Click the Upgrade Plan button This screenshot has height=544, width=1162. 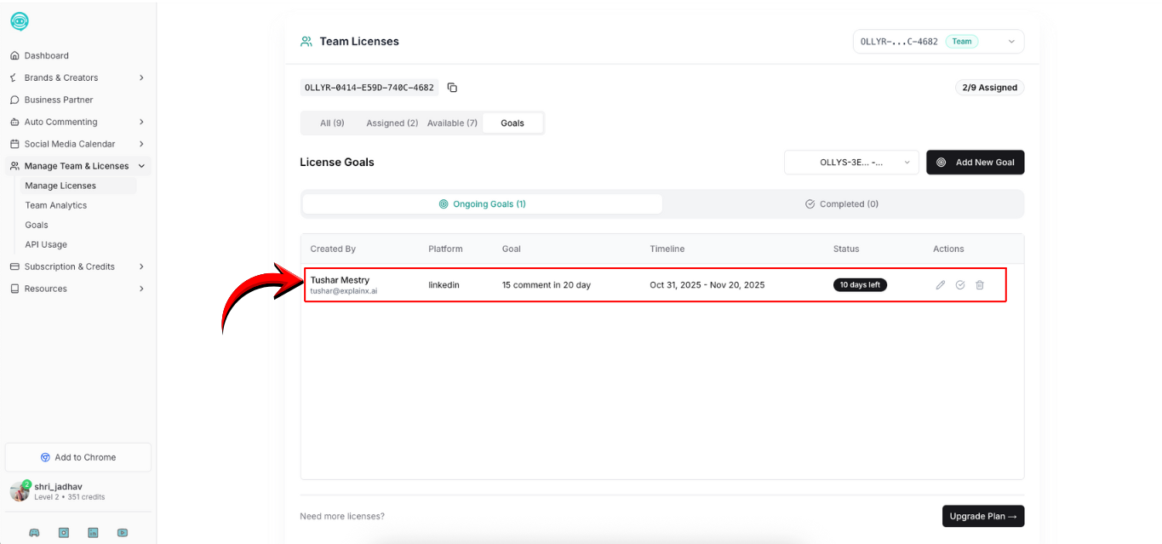point(982,516)
